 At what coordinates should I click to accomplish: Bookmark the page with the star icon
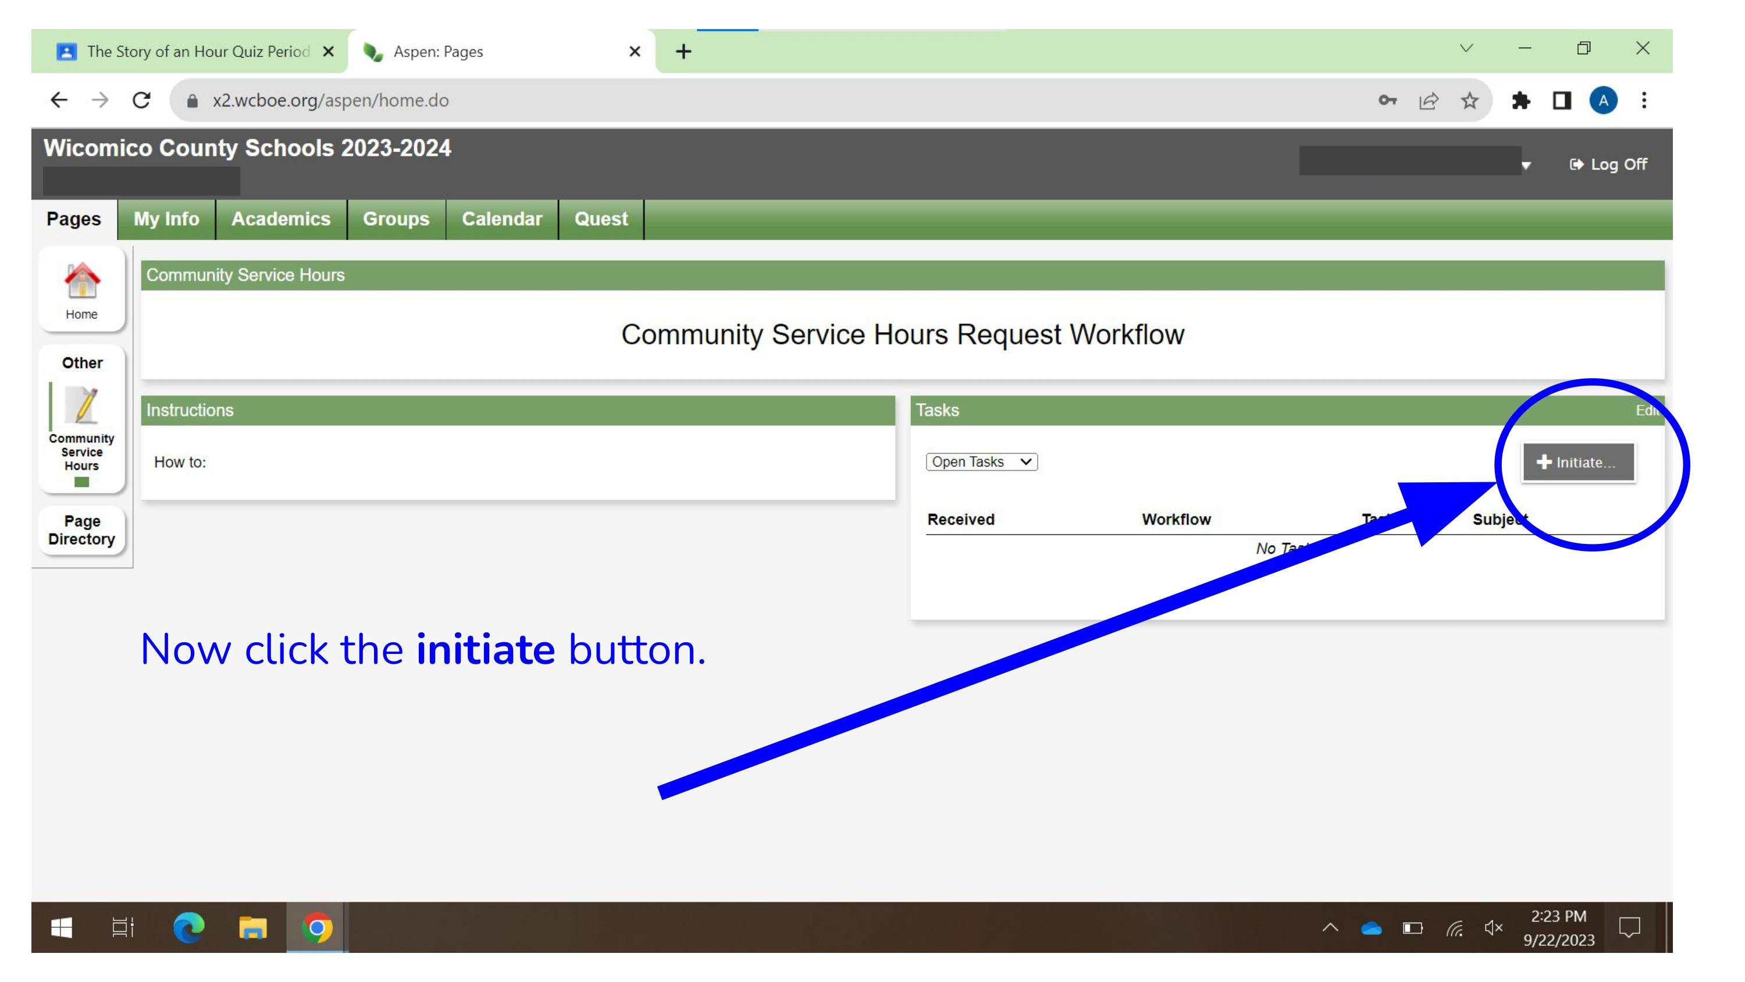point(1469,100)
